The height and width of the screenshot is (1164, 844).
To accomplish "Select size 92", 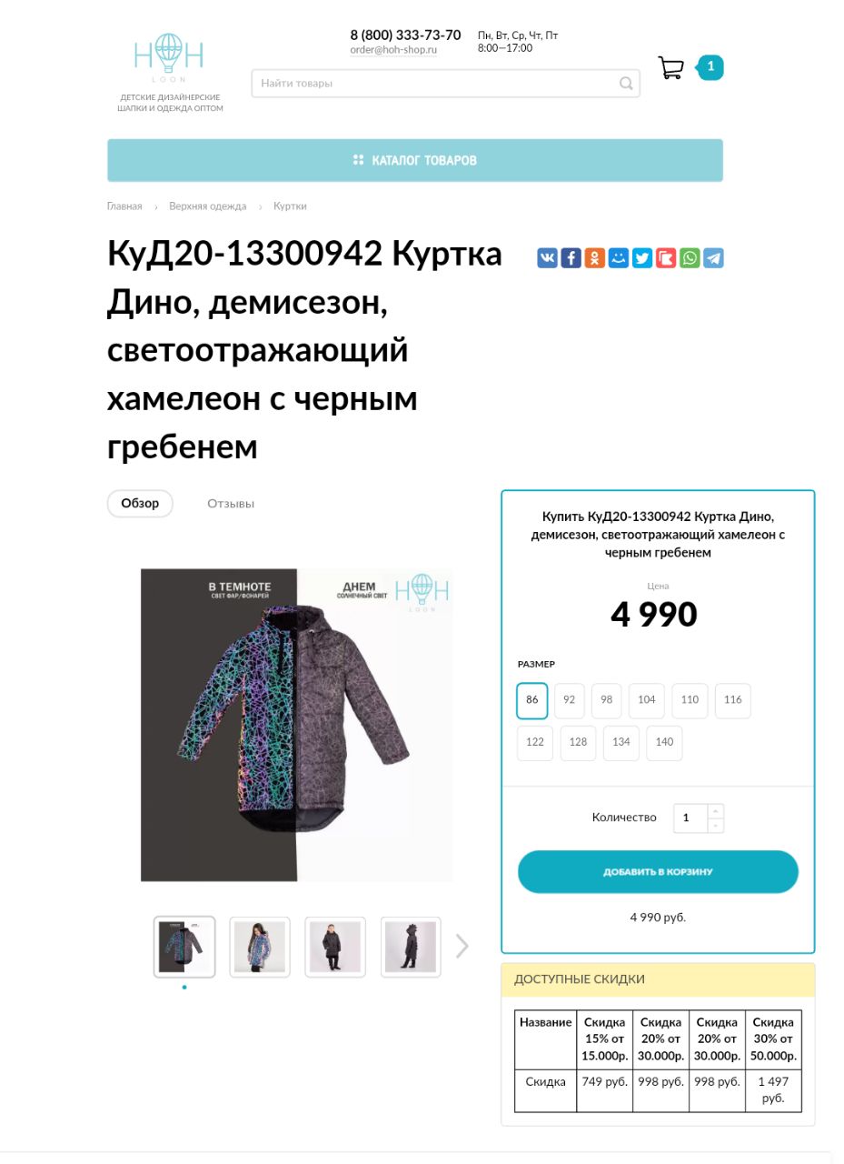I will point(569,700).
